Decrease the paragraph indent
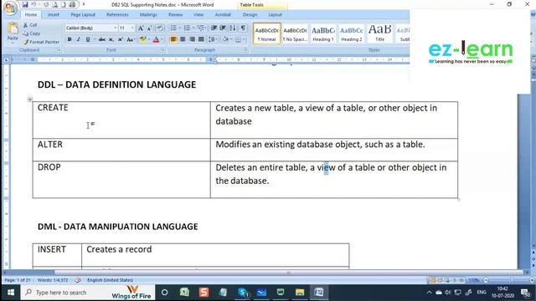This screenshot has width=536, height=301. tap(214, 28)
